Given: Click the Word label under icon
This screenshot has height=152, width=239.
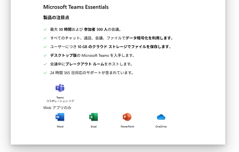Looking at the screenshot, I should pyautogui.click(x=60, y=127).
